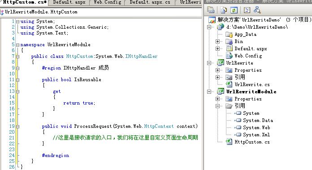
Task: Select Web.Config label in Solution Explorer
Action: tap(248, 56)
